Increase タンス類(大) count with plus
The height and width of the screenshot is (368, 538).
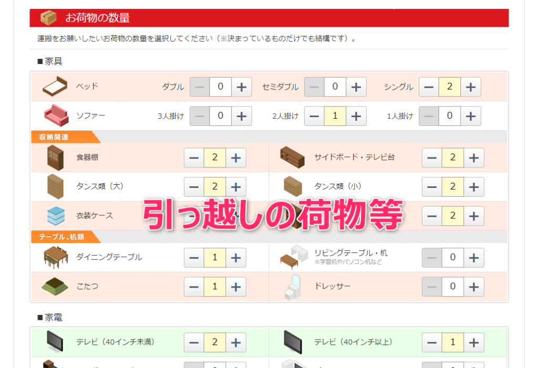click(236, 187)
